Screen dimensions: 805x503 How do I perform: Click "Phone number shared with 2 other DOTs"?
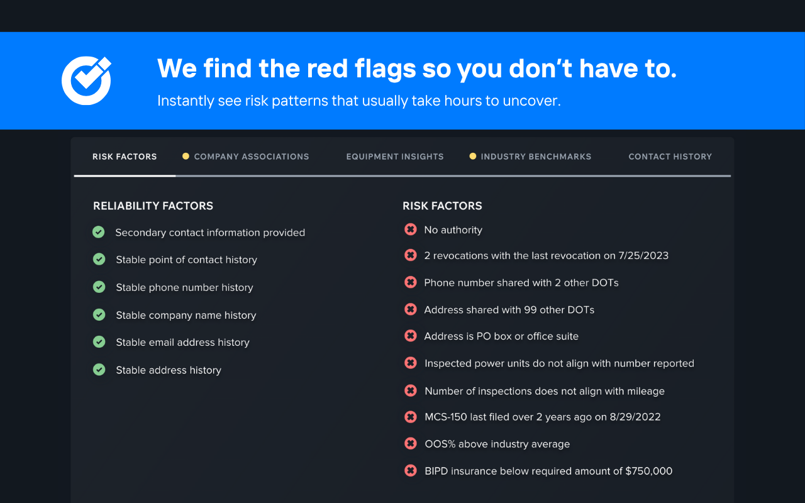pos(521,283)
